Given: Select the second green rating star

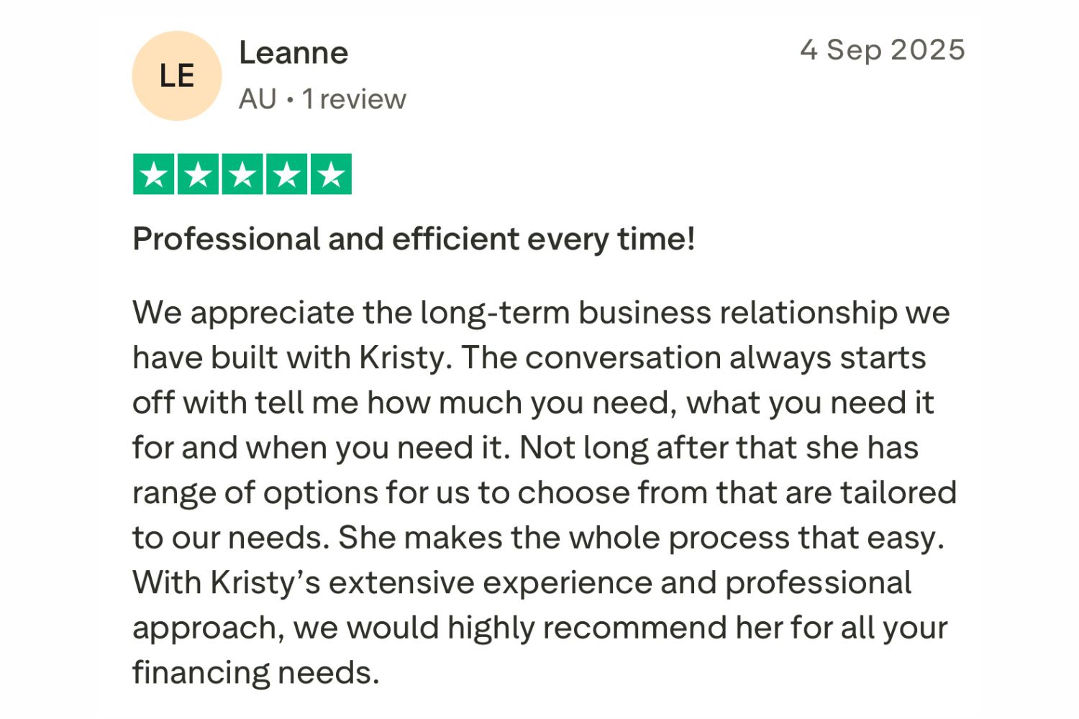Looking at the screenshot, I should tap(198, 174).
